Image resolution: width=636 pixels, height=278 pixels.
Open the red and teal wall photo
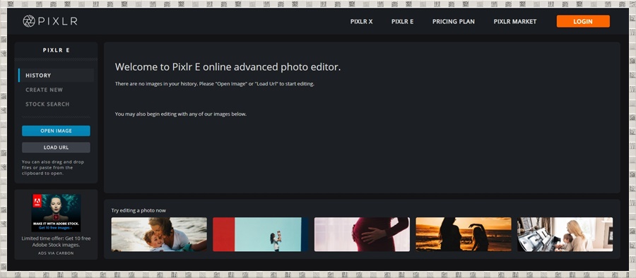click(260, 234)
